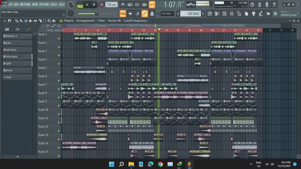This screenshot has height=169, width=301.
Task: Open the VIEW menu
Action: [35, 4]
